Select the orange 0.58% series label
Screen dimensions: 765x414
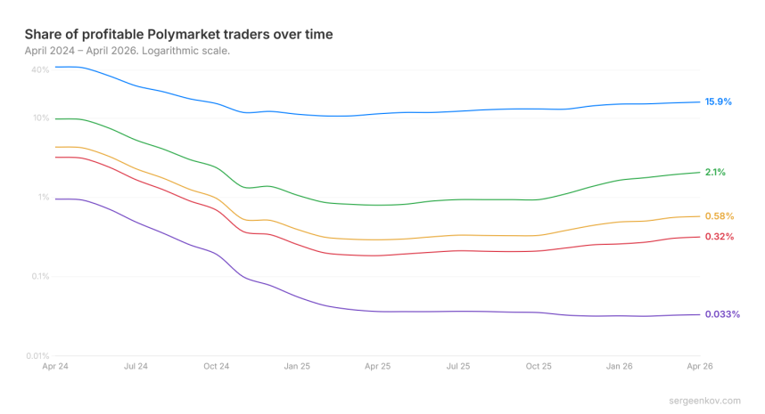pyautogui.click(x=719, y=216)
